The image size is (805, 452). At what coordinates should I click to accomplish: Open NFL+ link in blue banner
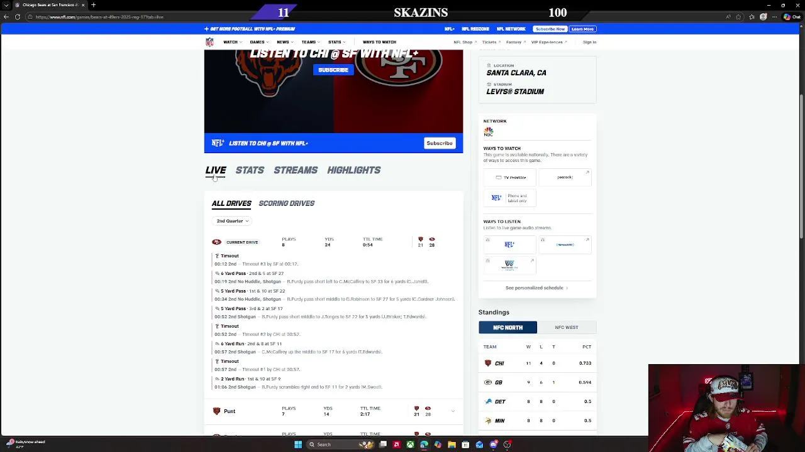[x=449, y=29]
